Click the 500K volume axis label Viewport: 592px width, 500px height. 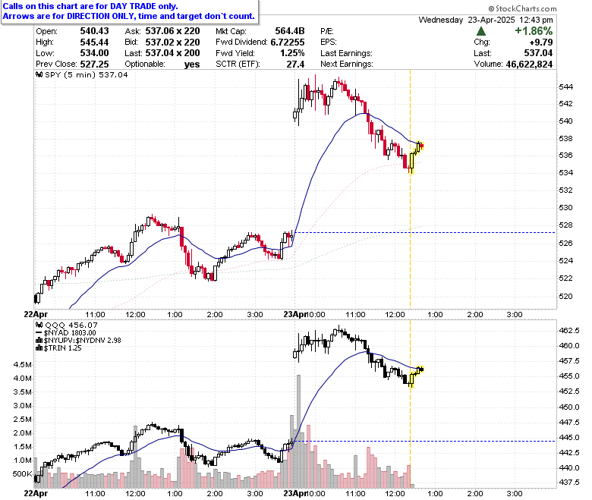coord(22,474)
